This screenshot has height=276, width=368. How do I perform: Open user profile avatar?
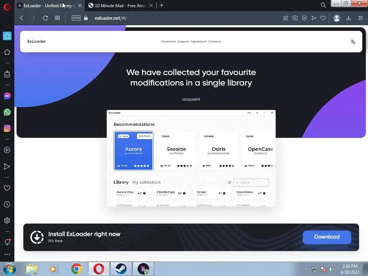pos(336,18)
